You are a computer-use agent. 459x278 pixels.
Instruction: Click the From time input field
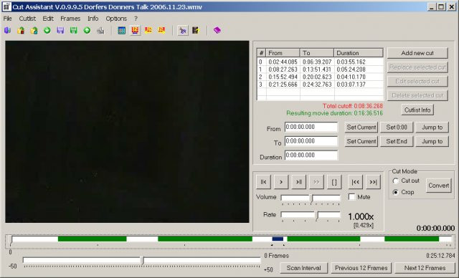311,127
